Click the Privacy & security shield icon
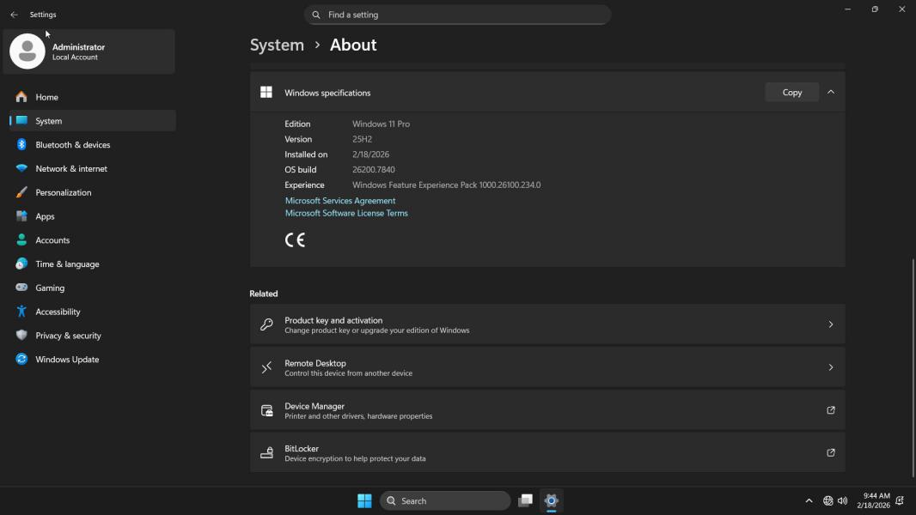916x515 pixels. coord(21,336)
